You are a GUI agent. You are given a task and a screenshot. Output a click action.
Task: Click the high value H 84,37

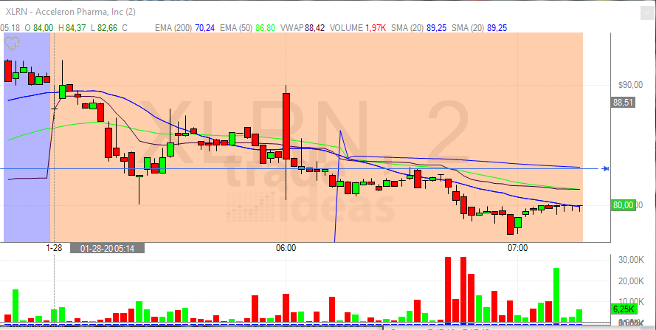(x=72, y=28)
